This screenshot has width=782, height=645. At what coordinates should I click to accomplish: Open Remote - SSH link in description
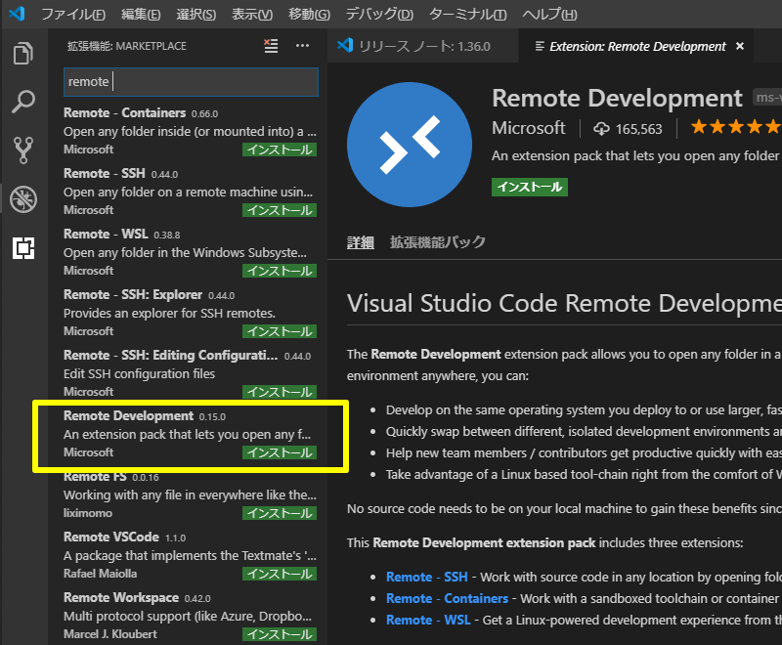[427, 578]
